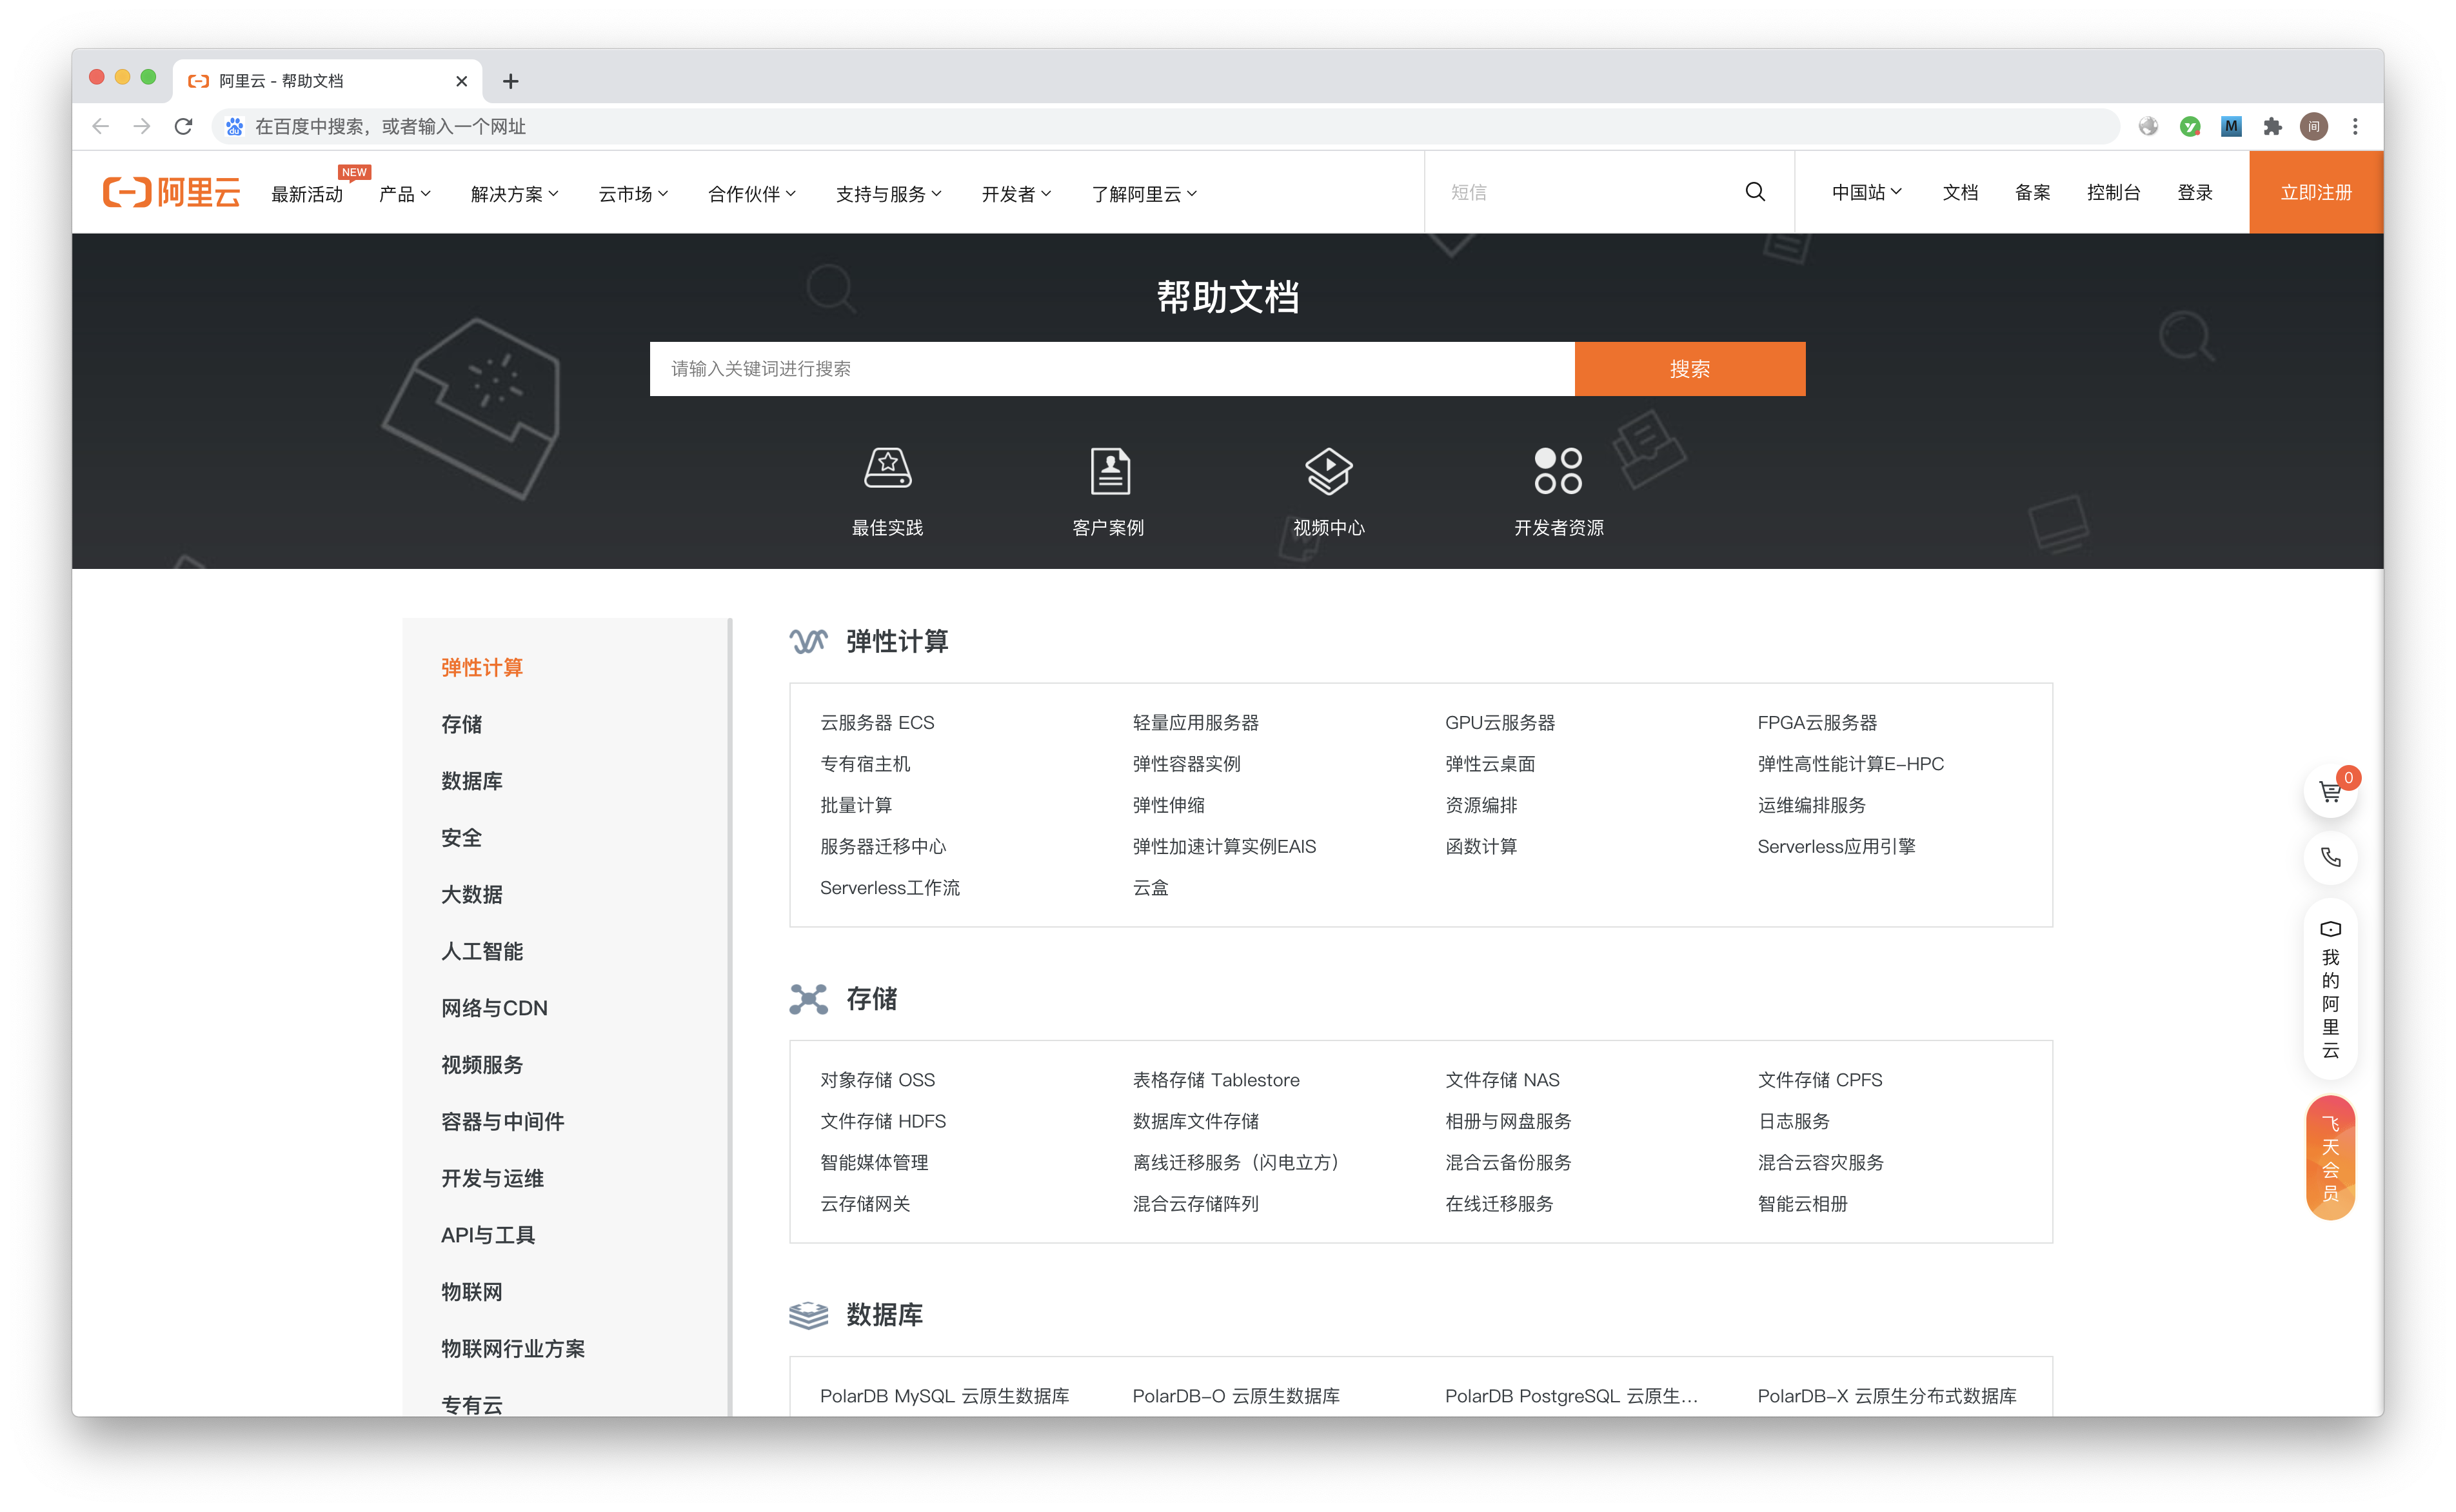Viewport: 2456px width, 1512px height.
Task: Click the Aliyun logo
Action: pyautogui.click(x=171, y=192)
